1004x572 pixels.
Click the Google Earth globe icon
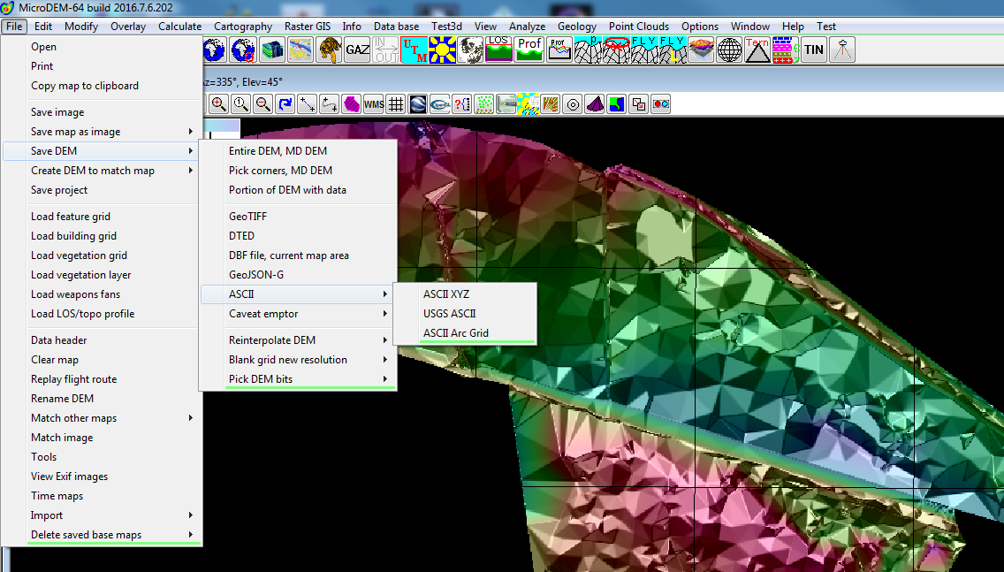pyautogui.click(x=418, y=103)
